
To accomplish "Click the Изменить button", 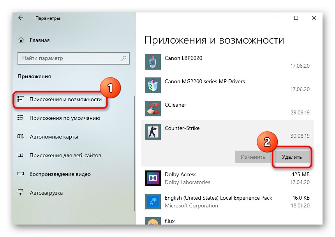I will coord(253,157).
